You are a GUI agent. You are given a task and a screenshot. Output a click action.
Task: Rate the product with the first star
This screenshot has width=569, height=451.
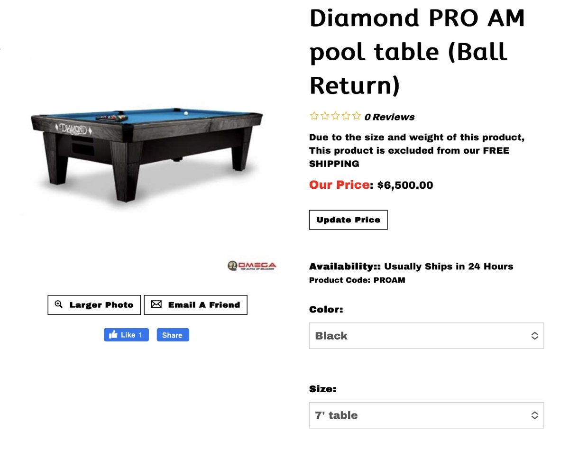[313, 116]
